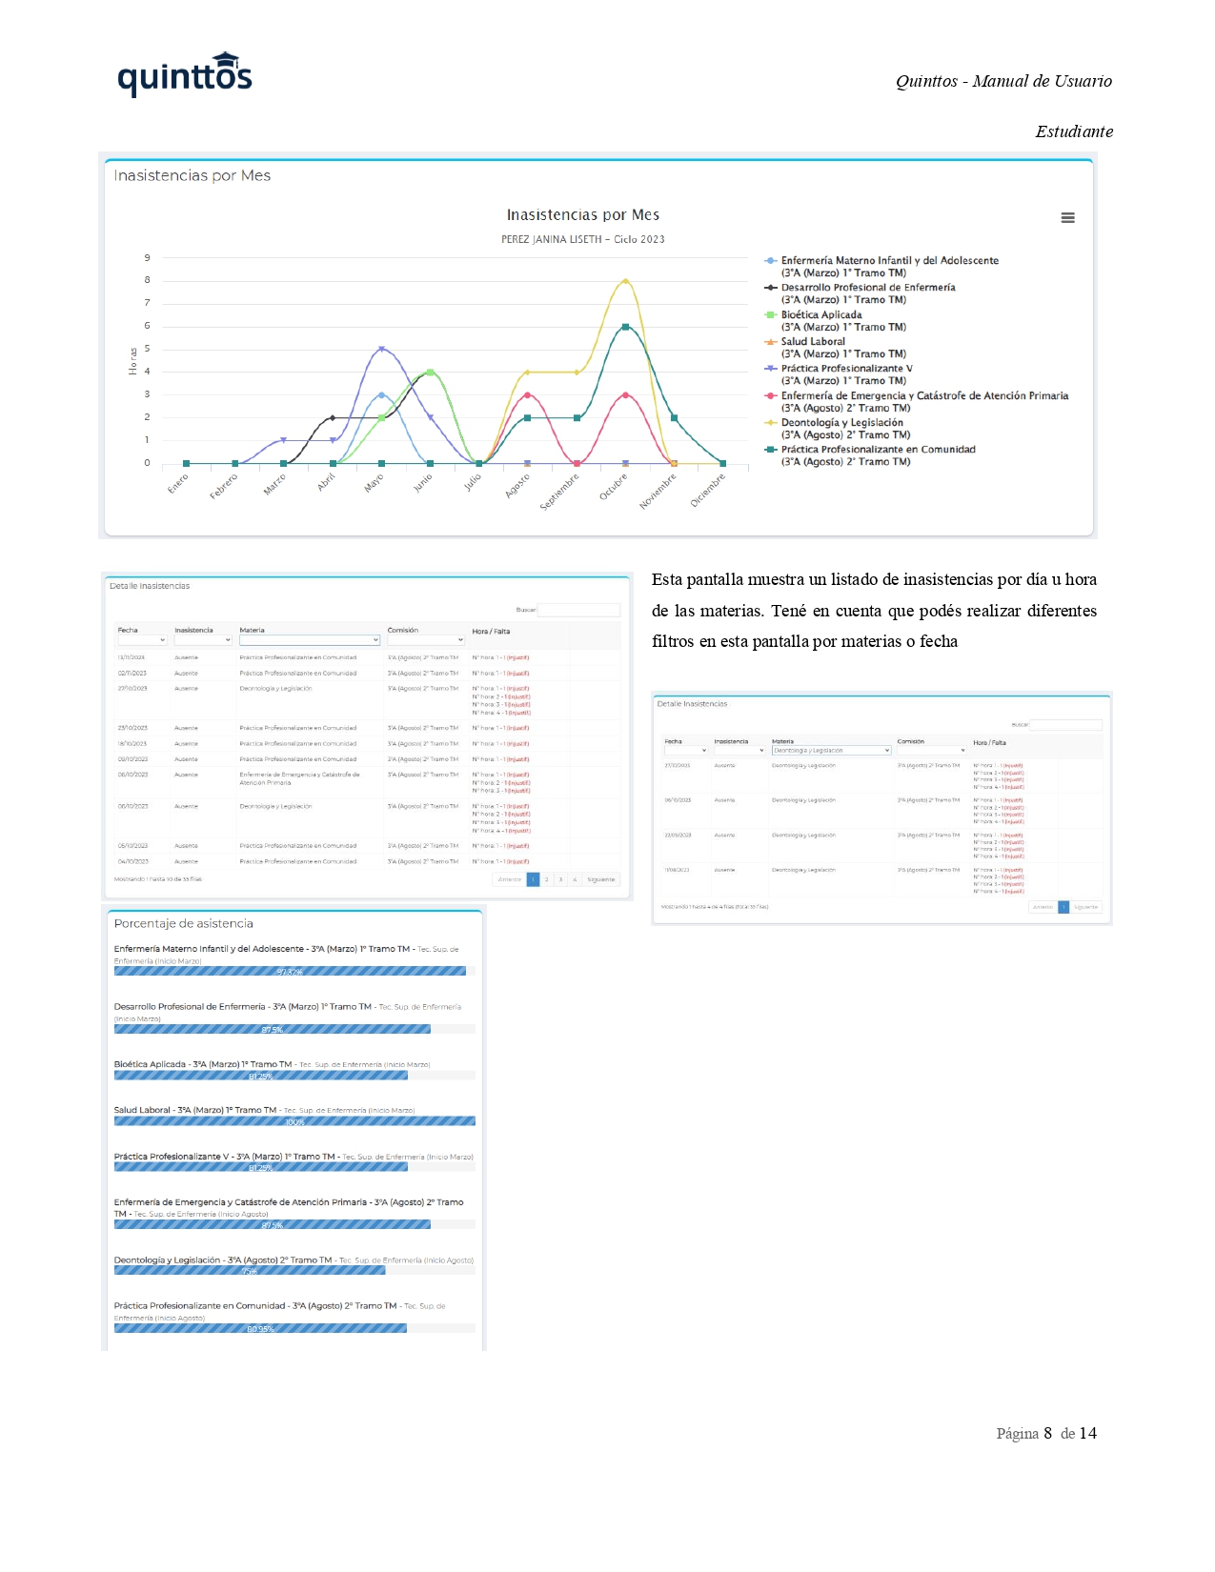Toggle Práctica Profesionalizante V legend marker
The height and width of the screenshot is (1572, 1215).
tap(771, 369)
